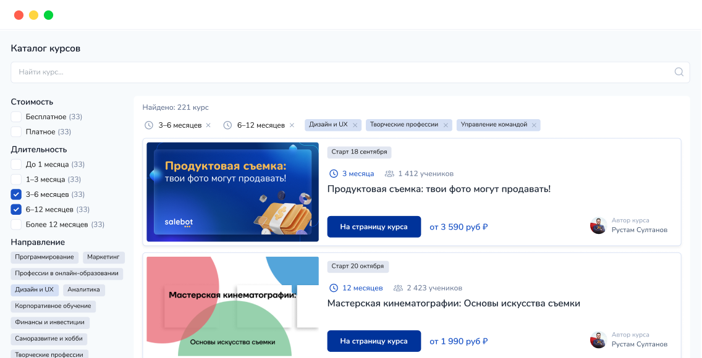Remove the 6–12 месяцев filter chip

292,125
